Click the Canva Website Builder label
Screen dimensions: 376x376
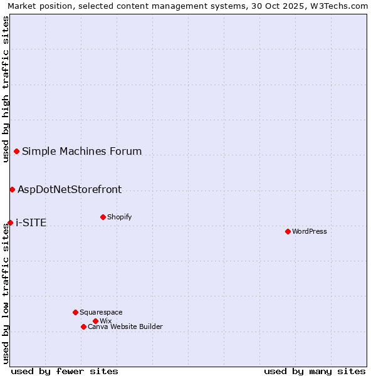pyautogui.click(x=125, y=327)
